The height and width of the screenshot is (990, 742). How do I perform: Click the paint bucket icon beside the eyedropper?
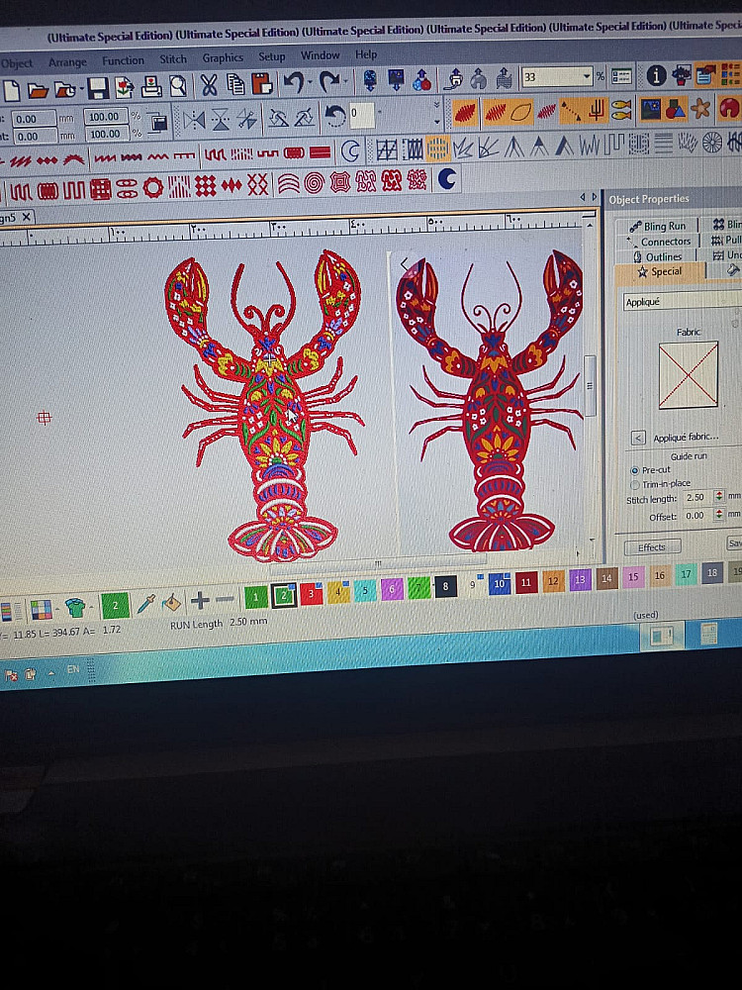pos(170,602)
